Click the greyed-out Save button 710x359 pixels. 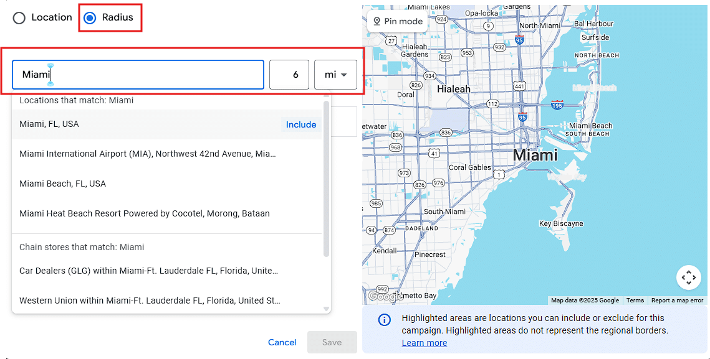tap(332, 342)
